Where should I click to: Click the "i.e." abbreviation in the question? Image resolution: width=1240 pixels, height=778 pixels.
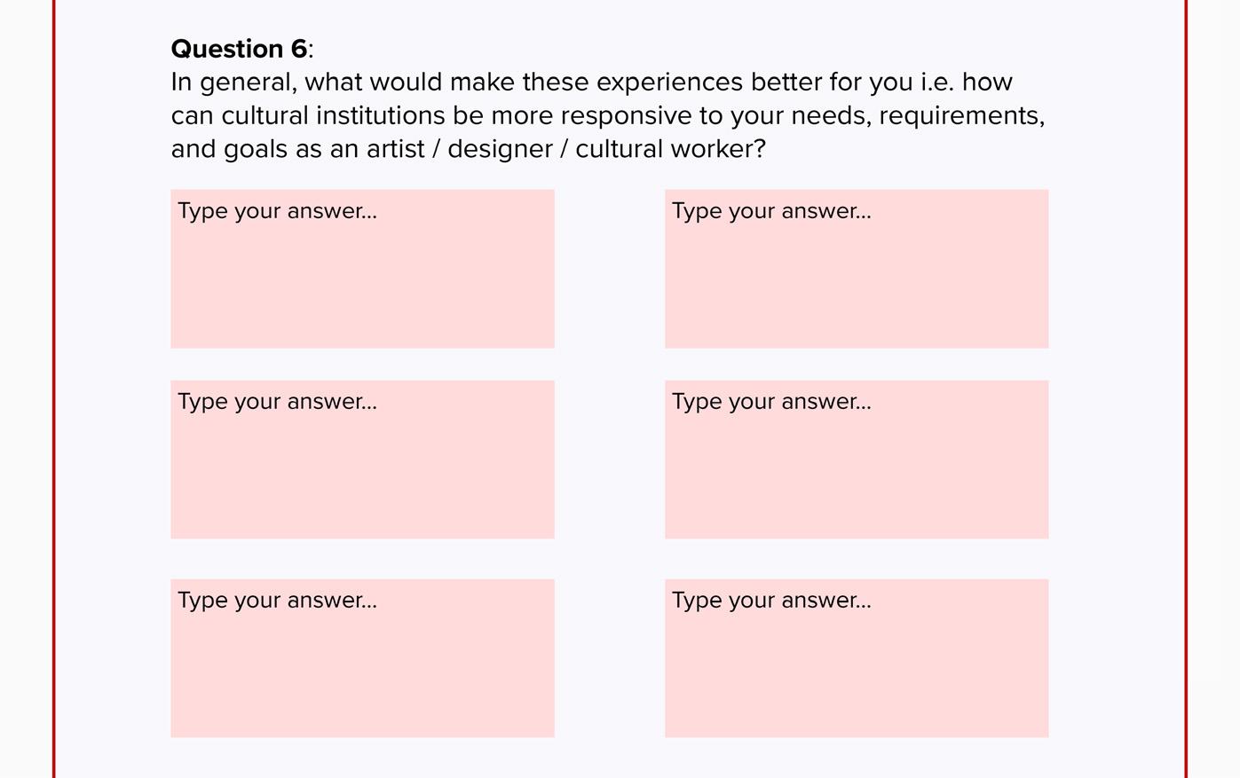(x=937, y=83)
